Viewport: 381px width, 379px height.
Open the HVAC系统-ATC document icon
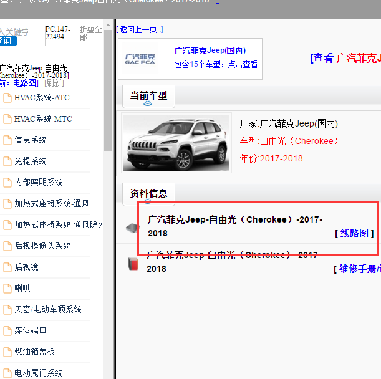click(7, 98)
